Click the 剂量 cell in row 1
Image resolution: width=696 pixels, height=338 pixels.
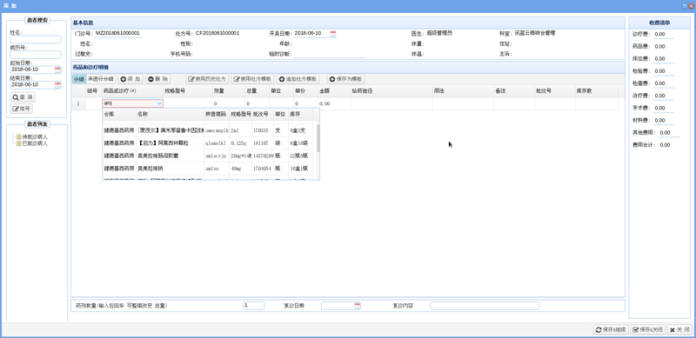coord(228,103)
